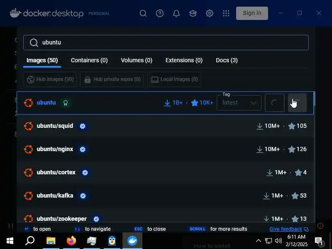The image size is (332, 249).
Task: Switch to the Extensions (0) tab
Action: tap(184, 60)
